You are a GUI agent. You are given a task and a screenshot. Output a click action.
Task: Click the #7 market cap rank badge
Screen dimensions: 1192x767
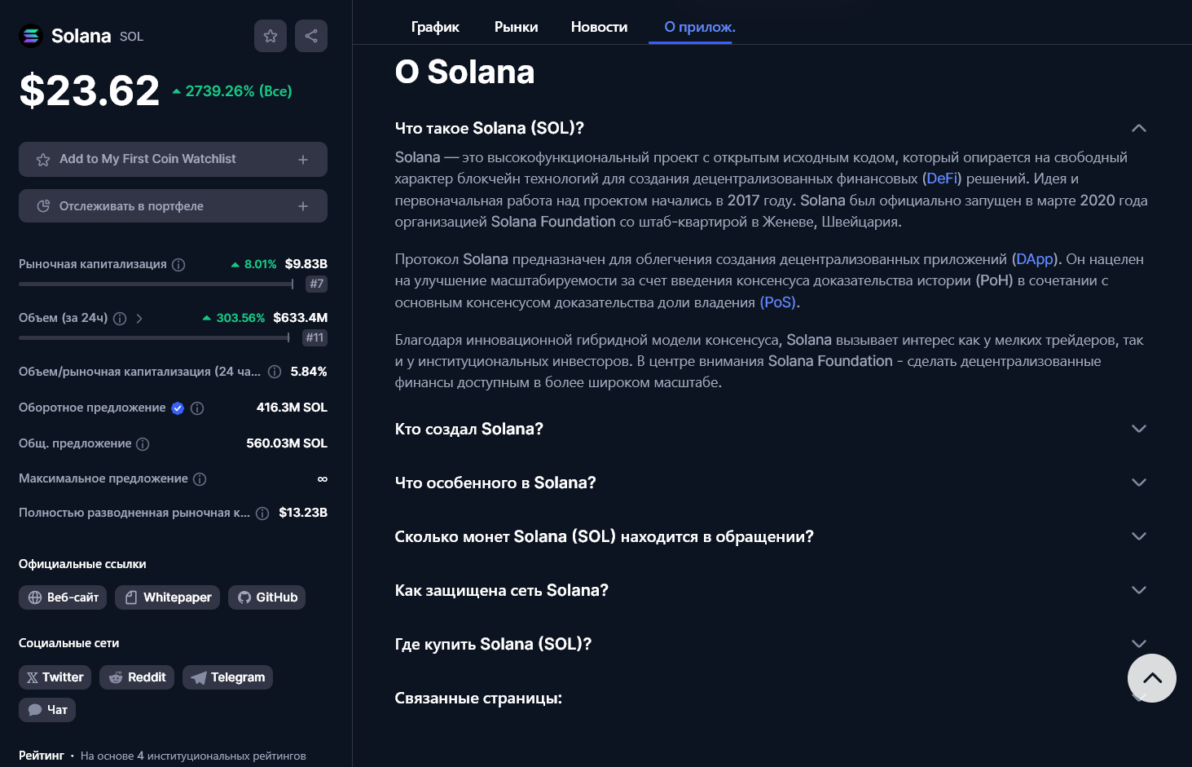(317, 284)
